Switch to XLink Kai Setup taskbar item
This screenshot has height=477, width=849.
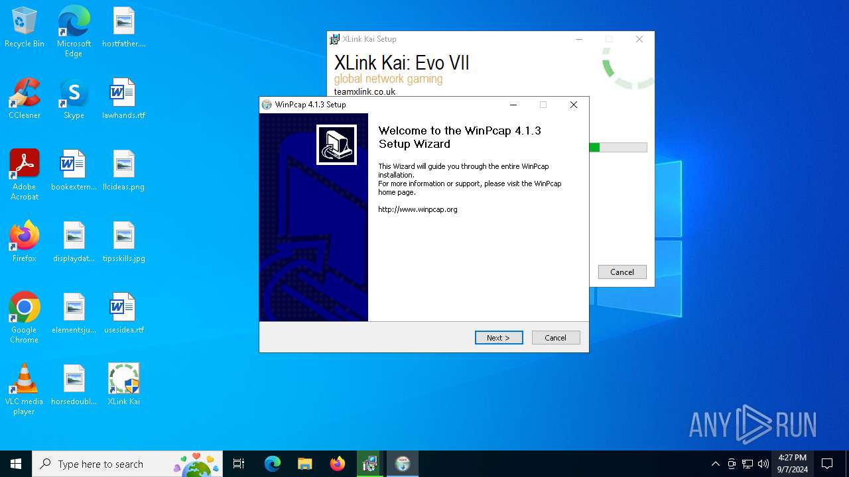(369, 464)
